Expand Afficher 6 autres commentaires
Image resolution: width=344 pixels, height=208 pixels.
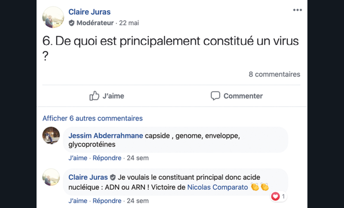click(x=92, y=118)
